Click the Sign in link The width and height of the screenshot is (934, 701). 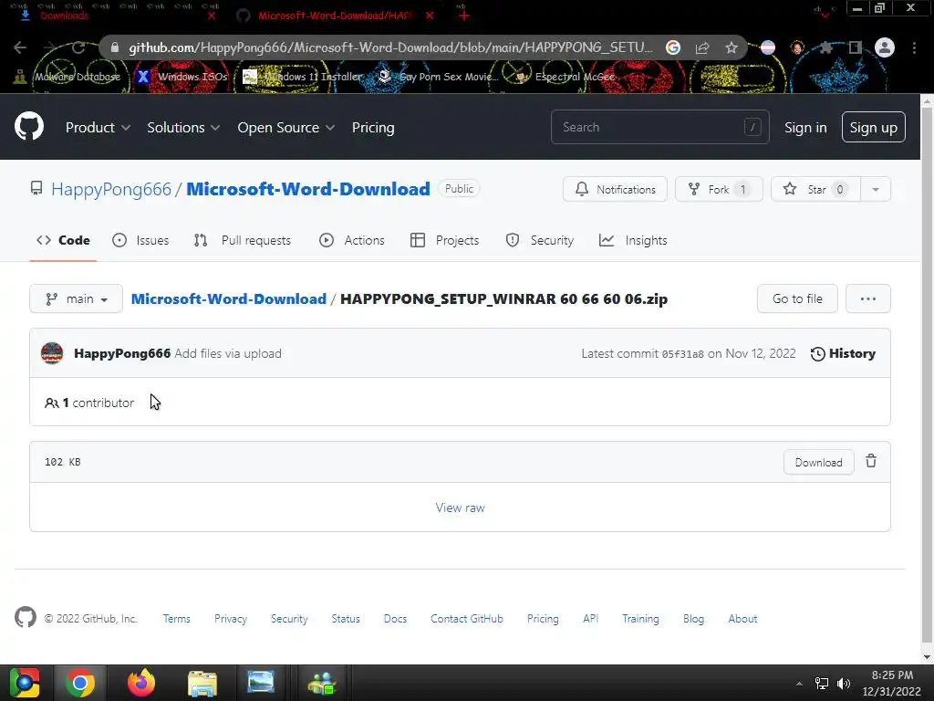pyautogui.click(x=805, y=128)
